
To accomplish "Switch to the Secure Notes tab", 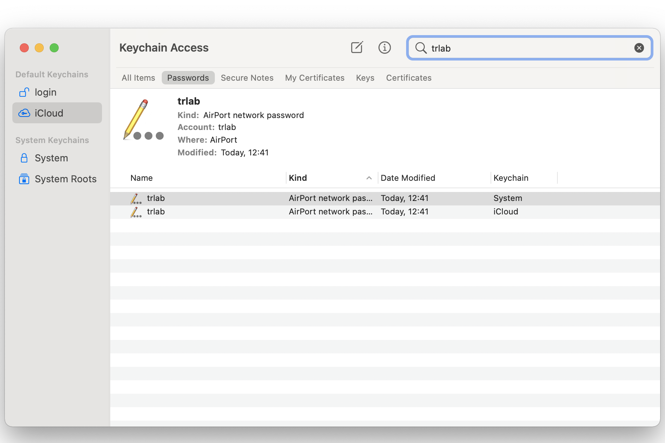I will 247,78.
